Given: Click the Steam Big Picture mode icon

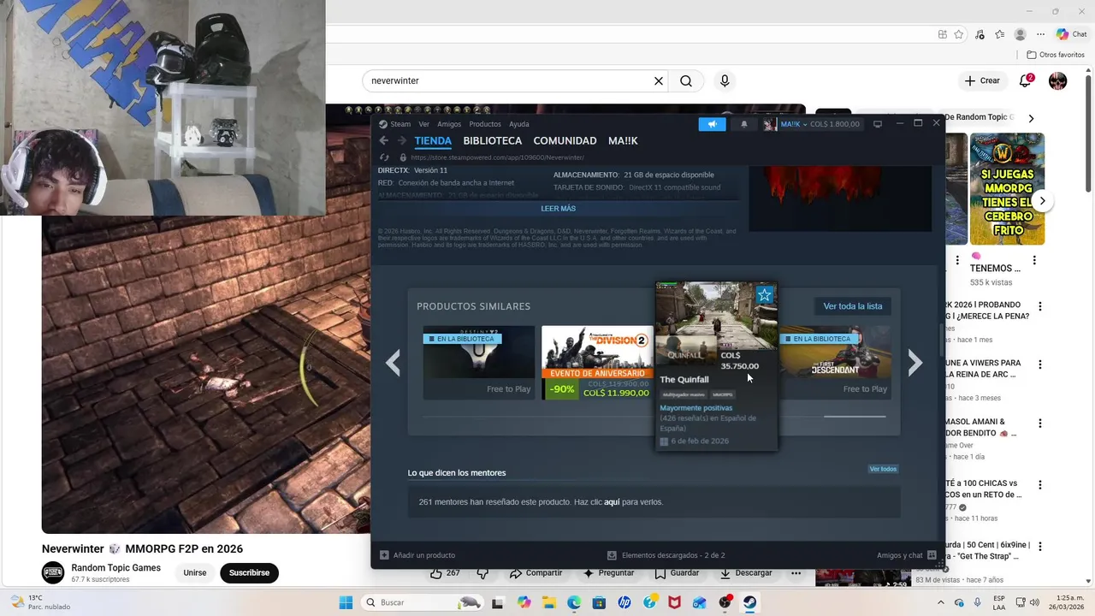Looking at the screenshot, I should (877, 124).
